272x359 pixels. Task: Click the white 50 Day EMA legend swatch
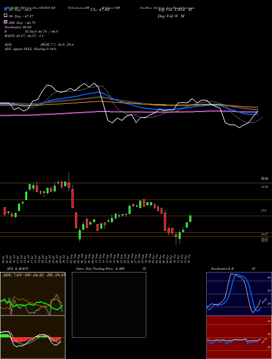[5, 16]
